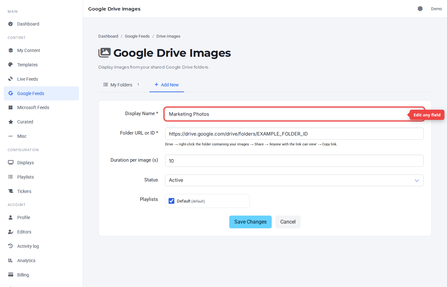
Task: Click the Analytics chart icon
Action: pyautogui.click(x=11, y=261)
